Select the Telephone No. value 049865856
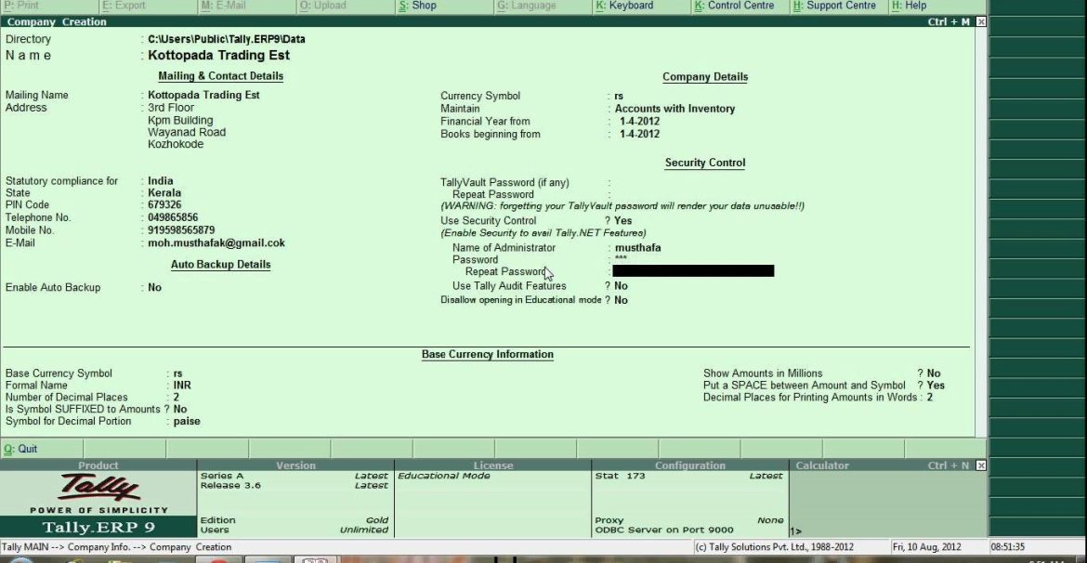 coord(173,217)
